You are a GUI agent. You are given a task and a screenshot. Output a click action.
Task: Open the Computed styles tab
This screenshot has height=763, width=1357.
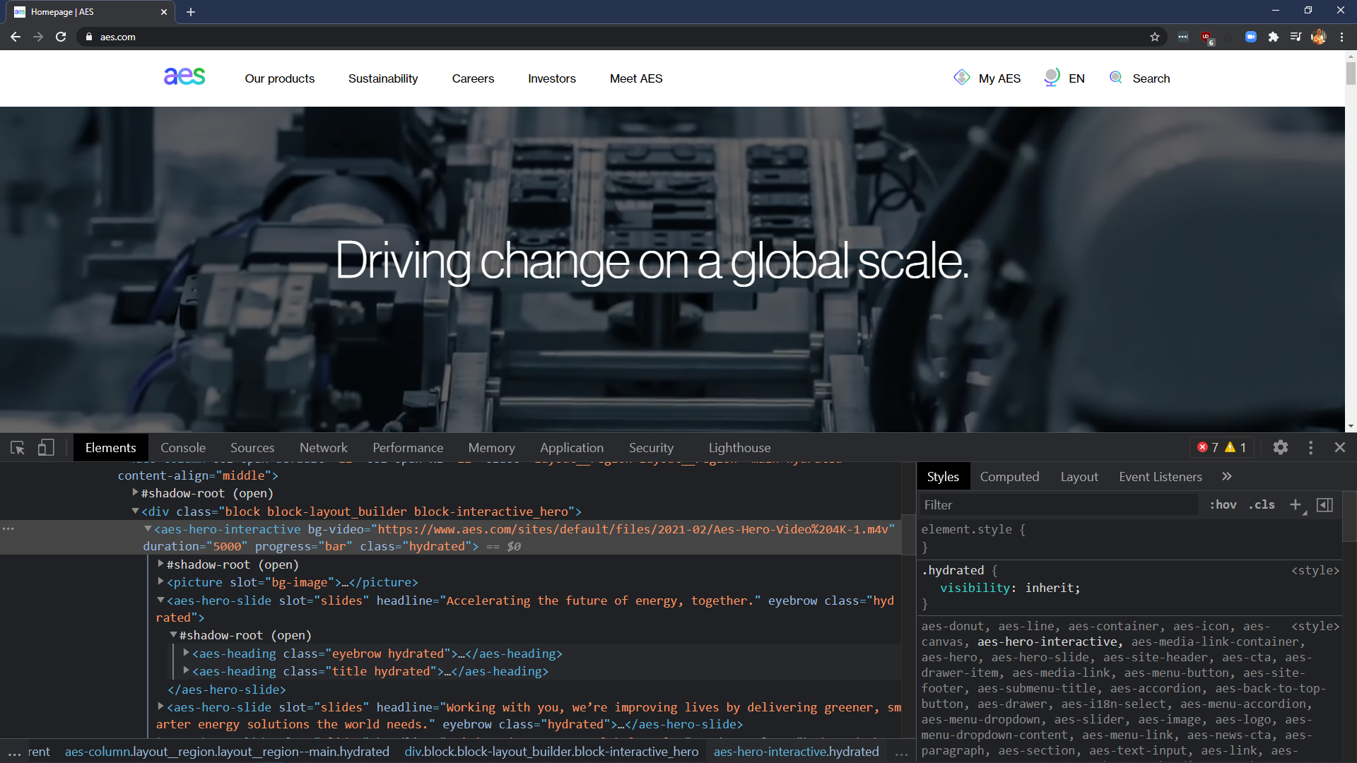(1009, 477)
